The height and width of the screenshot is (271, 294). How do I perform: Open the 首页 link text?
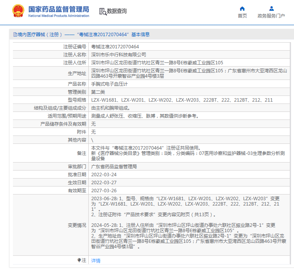pyautogui.click(x=242, y=16)
